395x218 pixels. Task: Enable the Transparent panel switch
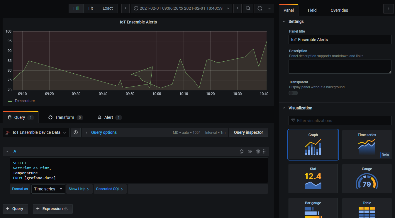click(x=293, y=93)
